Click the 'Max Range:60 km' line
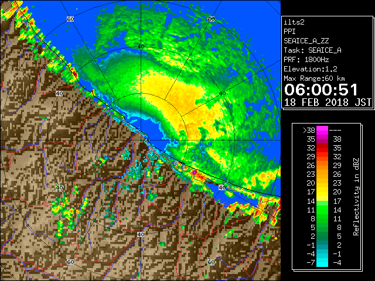Viewport: 375px width, 281px height. (x=314, y=78)
